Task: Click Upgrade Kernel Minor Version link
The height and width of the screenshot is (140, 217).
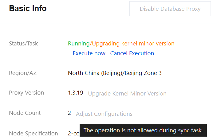Action: coord(127,94)
